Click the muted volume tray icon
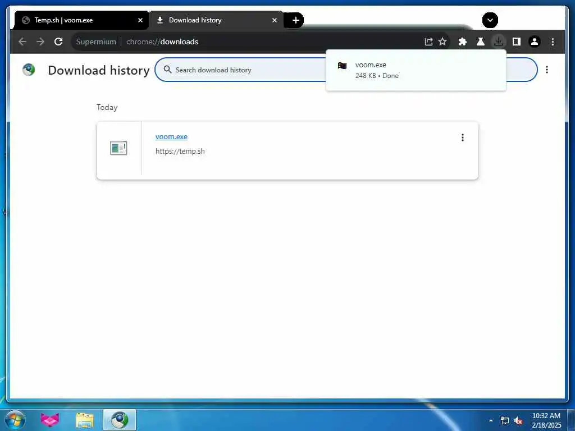Image resolution: width=575 pixels, height=431 pixels. coord(518,421)
